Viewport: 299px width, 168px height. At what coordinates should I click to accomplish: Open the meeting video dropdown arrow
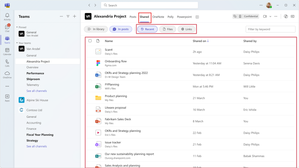(270, 17)
